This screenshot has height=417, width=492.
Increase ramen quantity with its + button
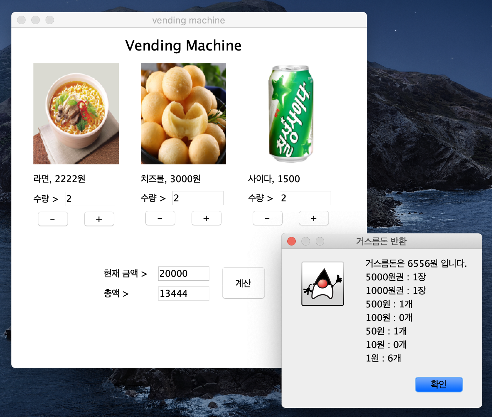pyautogui.click(x=99, y=219)
